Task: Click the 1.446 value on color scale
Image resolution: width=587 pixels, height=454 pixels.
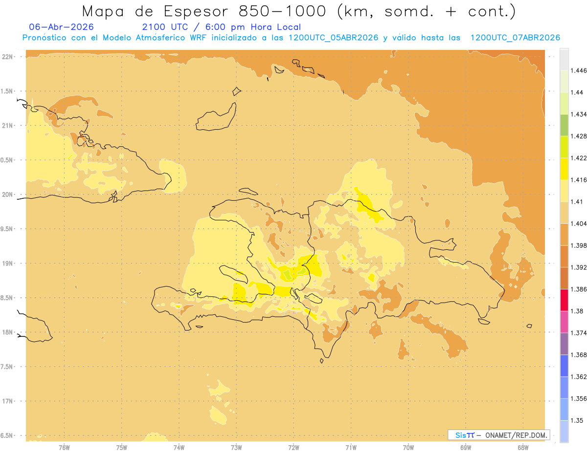Action: pos(580,71)
